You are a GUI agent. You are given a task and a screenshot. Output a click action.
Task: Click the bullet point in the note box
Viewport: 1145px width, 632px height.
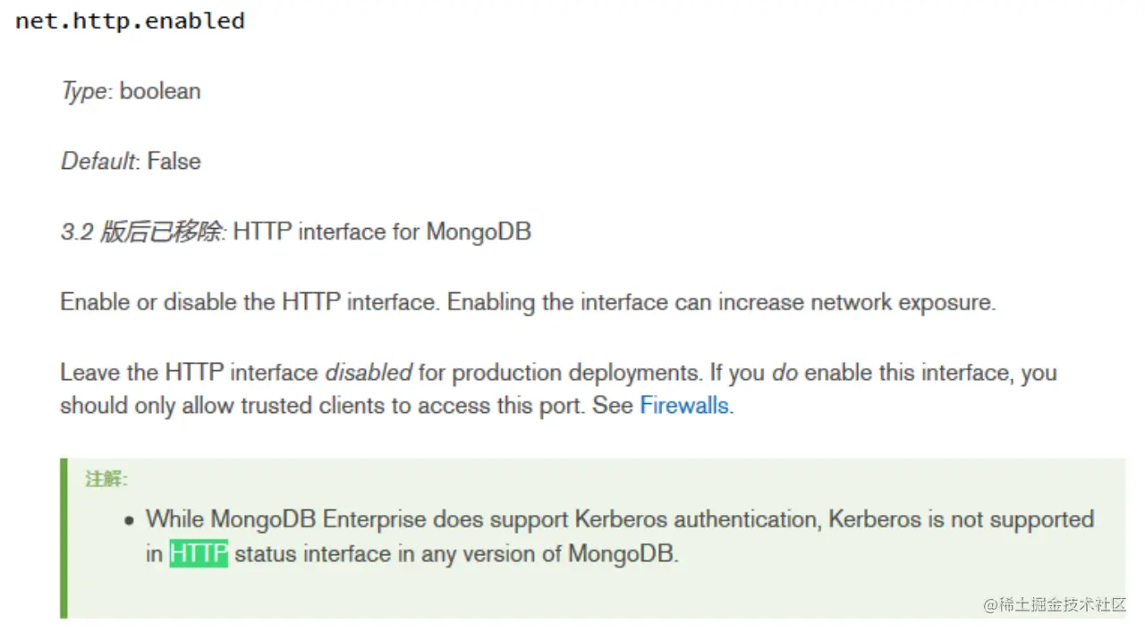coord(130,520)
